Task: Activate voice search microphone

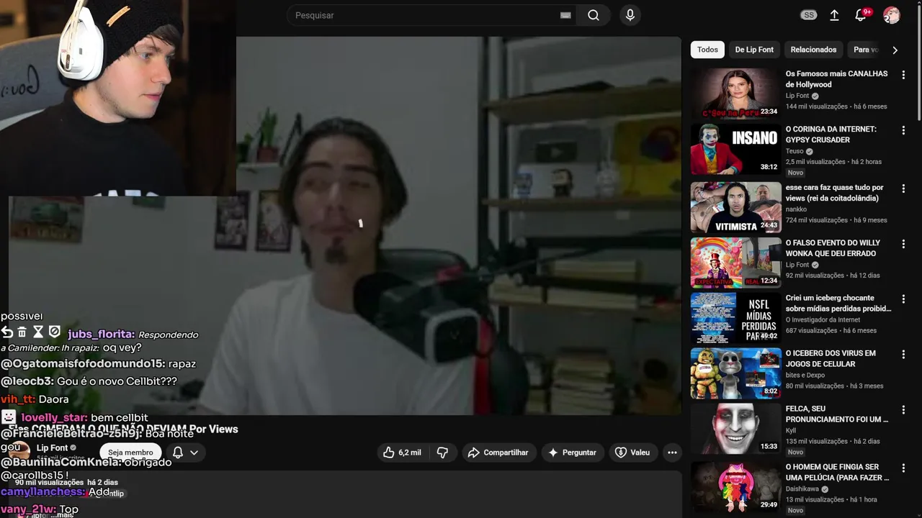Action: (630, 15)
